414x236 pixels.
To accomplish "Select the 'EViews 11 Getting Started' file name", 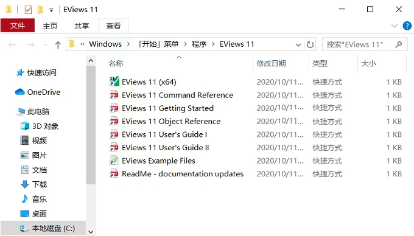I will [x=167, y=108].
